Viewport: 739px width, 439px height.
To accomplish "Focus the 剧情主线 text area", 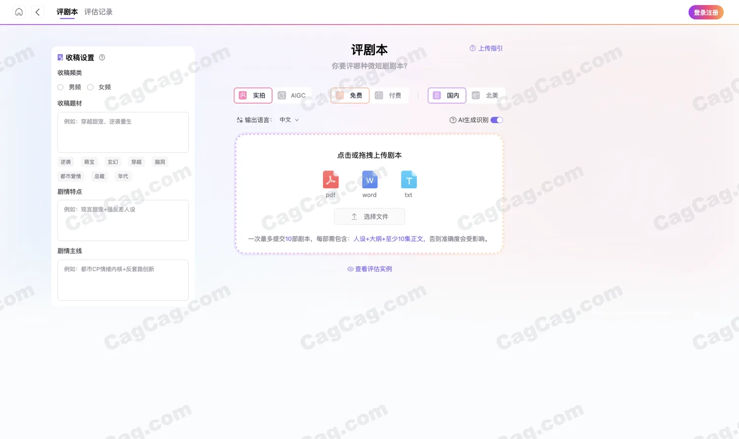I will click(123, 280).
